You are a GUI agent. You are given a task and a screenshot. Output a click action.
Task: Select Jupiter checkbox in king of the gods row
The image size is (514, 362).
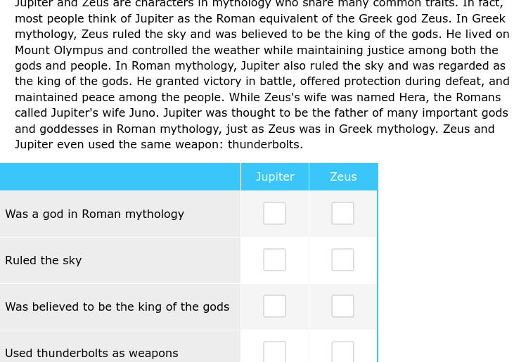[274, 306]
